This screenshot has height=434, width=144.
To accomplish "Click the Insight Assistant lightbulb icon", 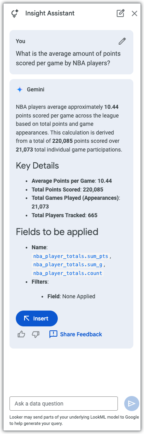I will pos(15,13).
